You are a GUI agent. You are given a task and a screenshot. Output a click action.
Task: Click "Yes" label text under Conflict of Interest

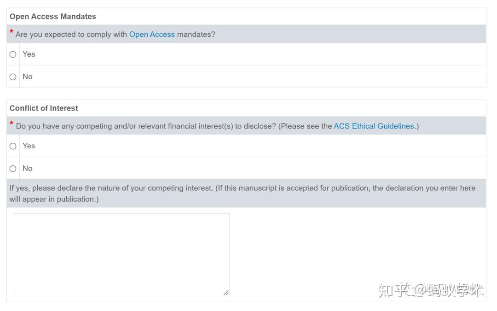pyautogui.click(x=29, y=146)
